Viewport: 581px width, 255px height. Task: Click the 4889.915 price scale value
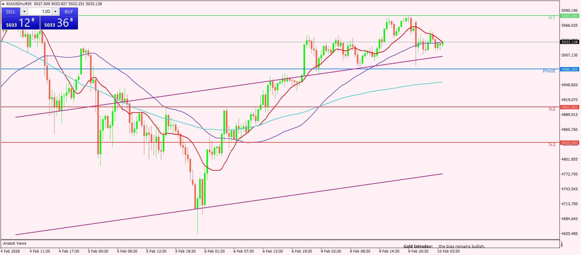tap(569, 114)
